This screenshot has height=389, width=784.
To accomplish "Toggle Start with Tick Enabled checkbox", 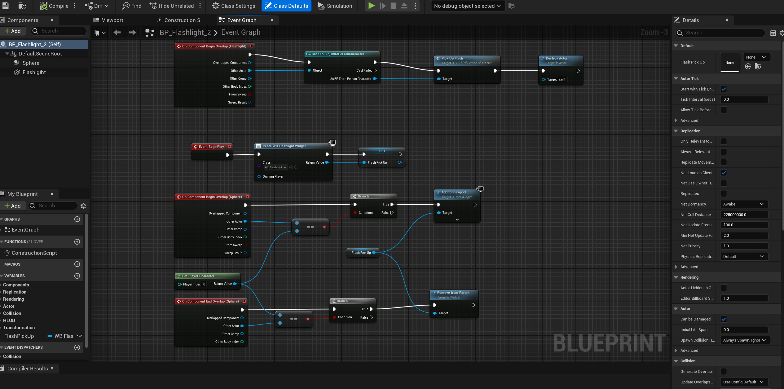I will tap(724, 89).
